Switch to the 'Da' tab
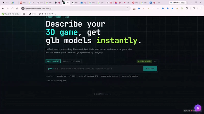 [x=126, y=3]
